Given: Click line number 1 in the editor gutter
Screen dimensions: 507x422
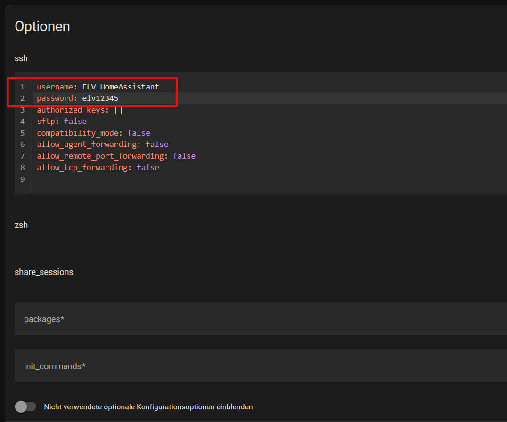Looking at the screenshot, I should pos(22,87).
